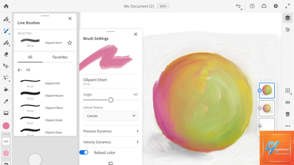Open the brush size 200 control
This screenshot has width=294, height=165.
(x=6, y=141)
